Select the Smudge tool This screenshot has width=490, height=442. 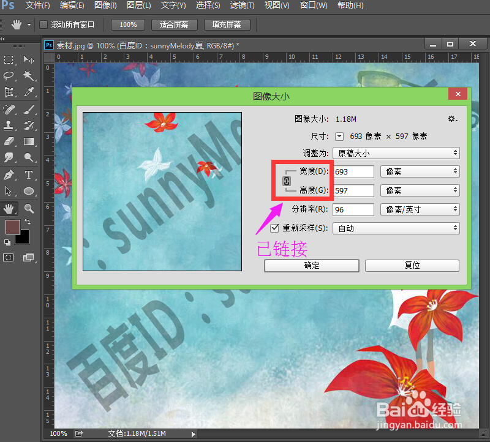(x=9, y=157)
